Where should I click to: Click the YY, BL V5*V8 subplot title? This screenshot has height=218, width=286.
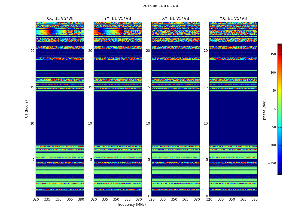(118, 19)
